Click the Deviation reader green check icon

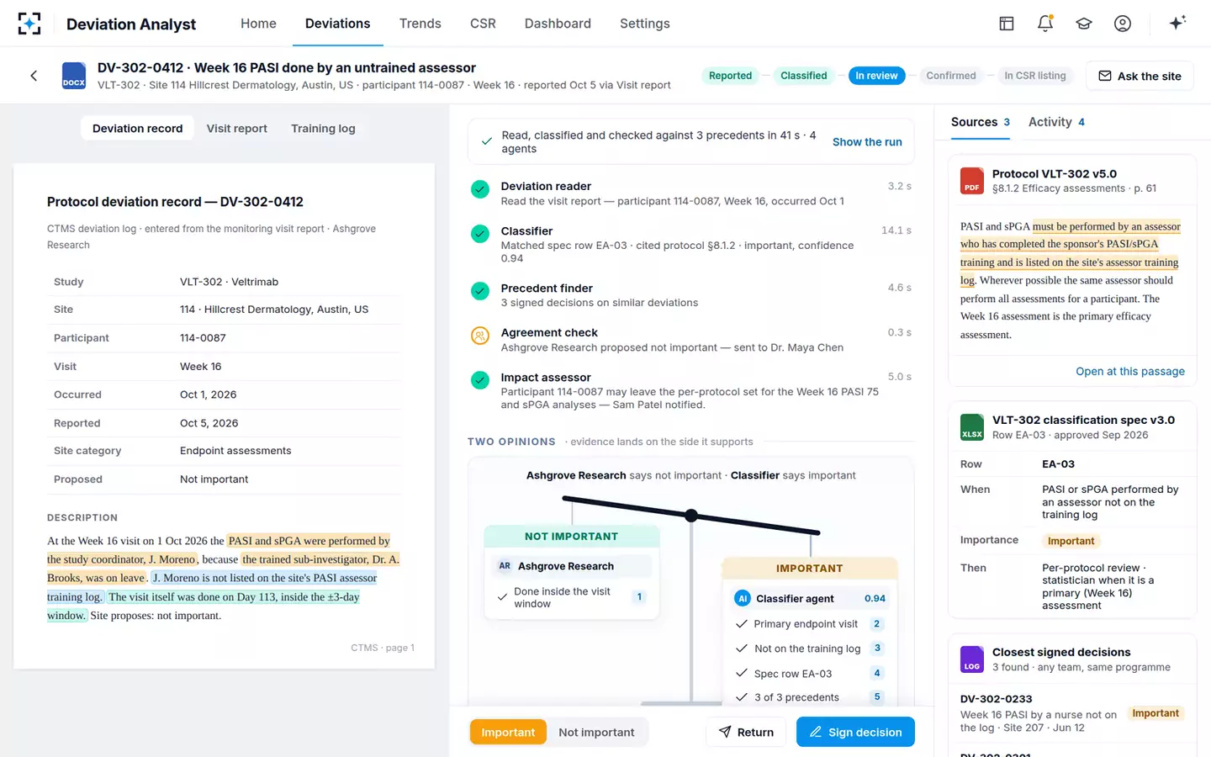[480, 189]
